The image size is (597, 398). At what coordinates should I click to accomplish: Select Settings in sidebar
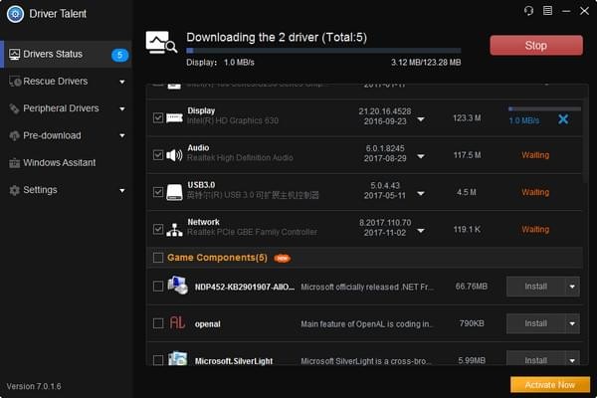pos(66,190)
